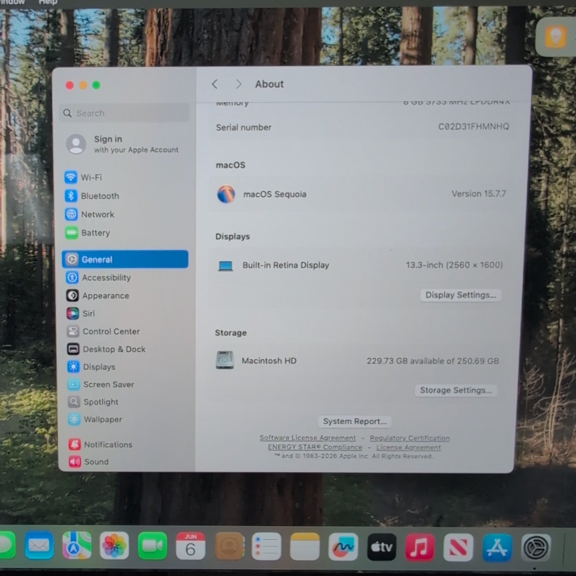Click the License Agreement link after ENERGY STAR

409,447
